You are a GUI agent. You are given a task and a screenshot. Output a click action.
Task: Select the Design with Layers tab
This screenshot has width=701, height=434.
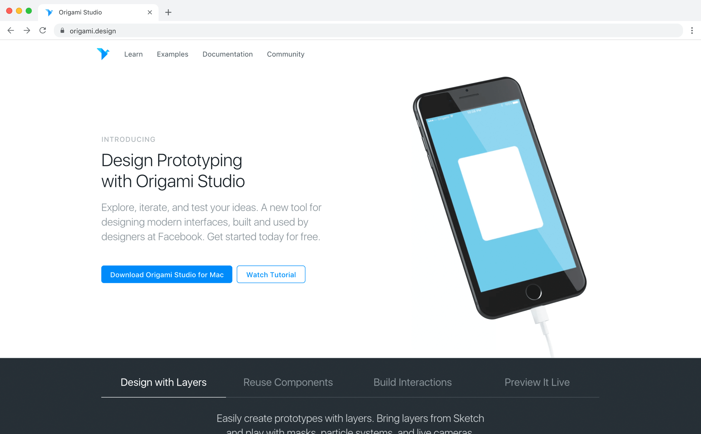pos(163,382)
